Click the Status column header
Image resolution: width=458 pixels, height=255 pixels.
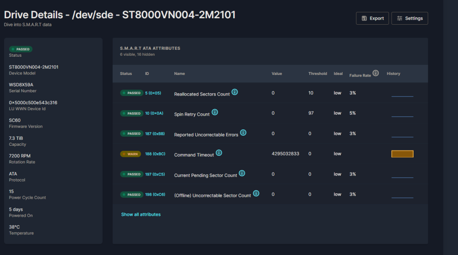(x=126, y=74)
